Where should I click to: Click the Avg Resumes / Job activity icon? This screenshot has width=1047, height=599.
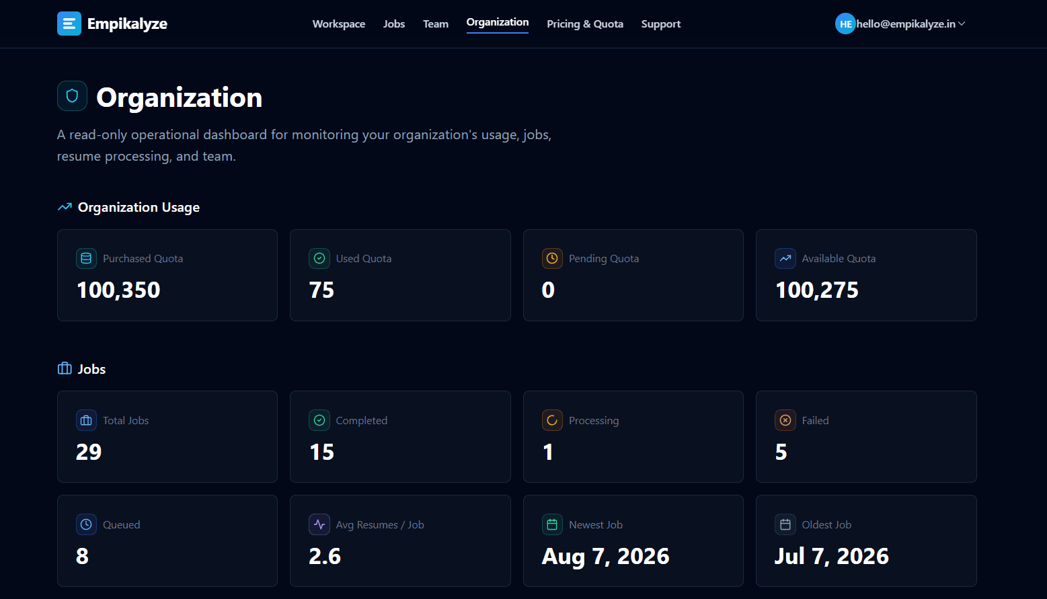(x=319, y=524)
